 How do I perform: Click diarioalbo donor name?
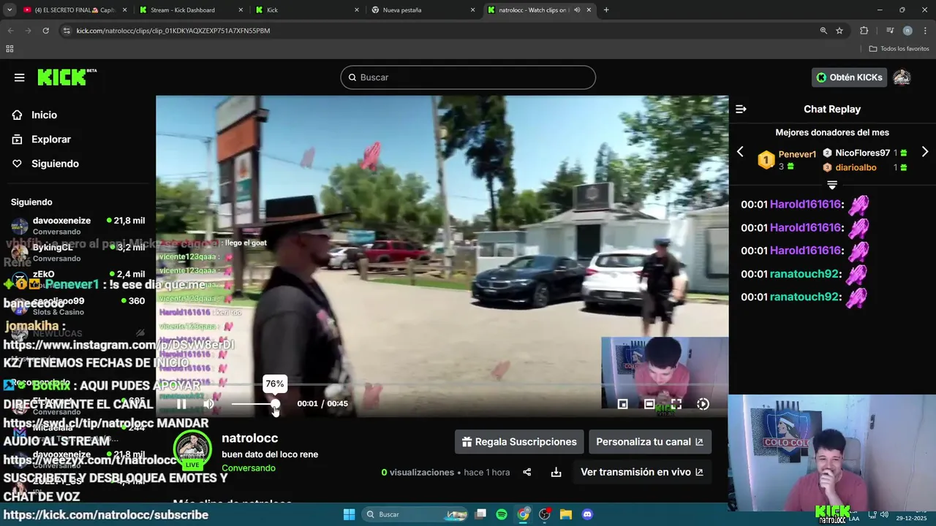tap(856, 167)
